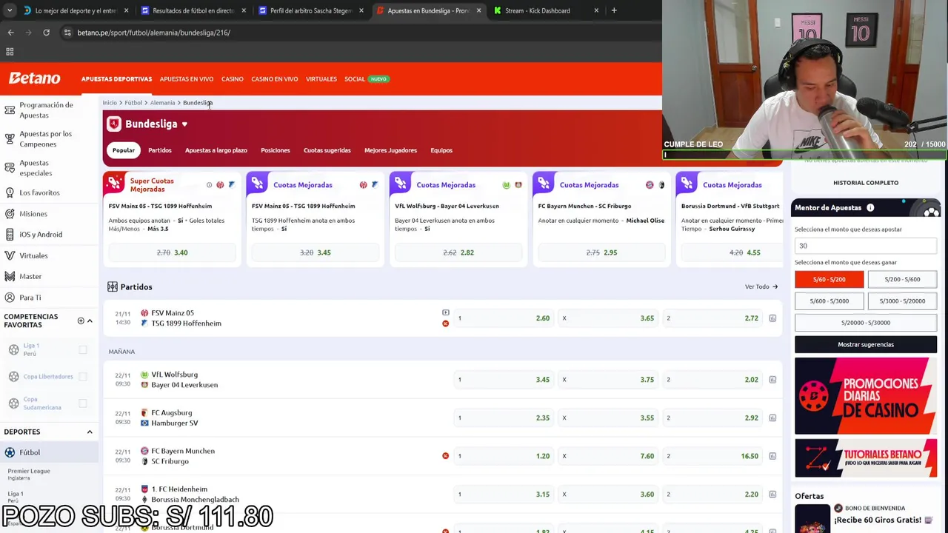Image resolution: width=948 pixels, height=533 pixels.
Task: Click live stream icon on Mainz 05 match
Action: click(x=445, y=312)
